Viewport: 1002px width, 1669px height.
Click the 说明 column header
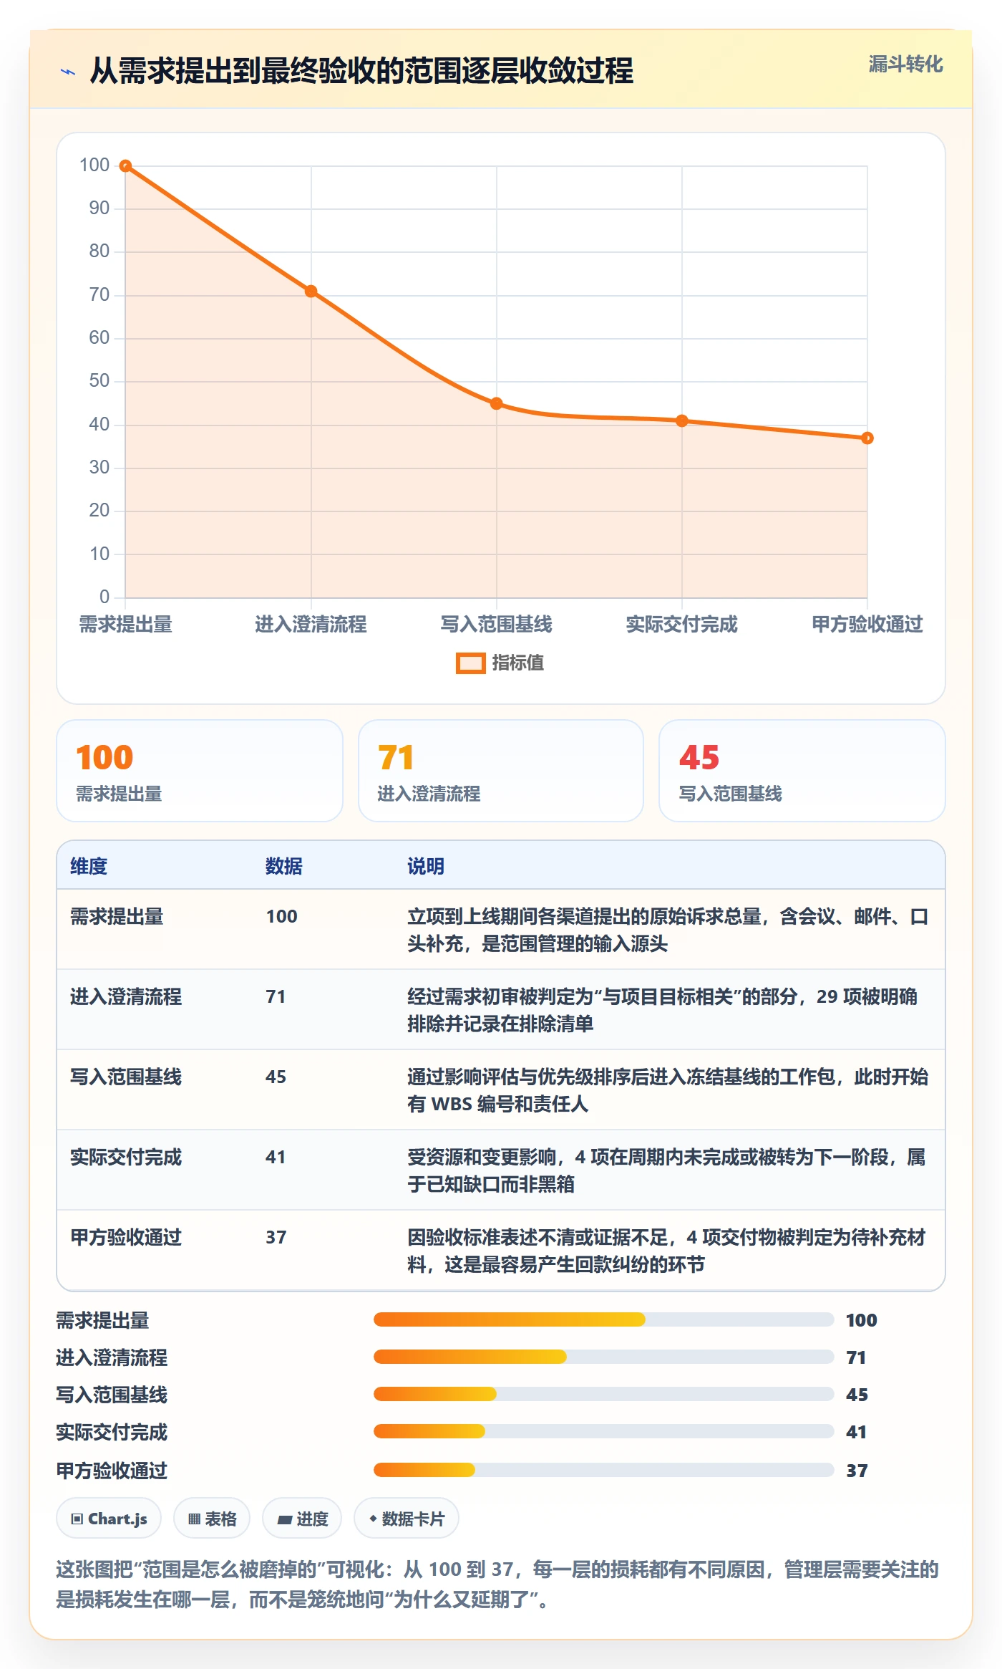coord(426,866)
